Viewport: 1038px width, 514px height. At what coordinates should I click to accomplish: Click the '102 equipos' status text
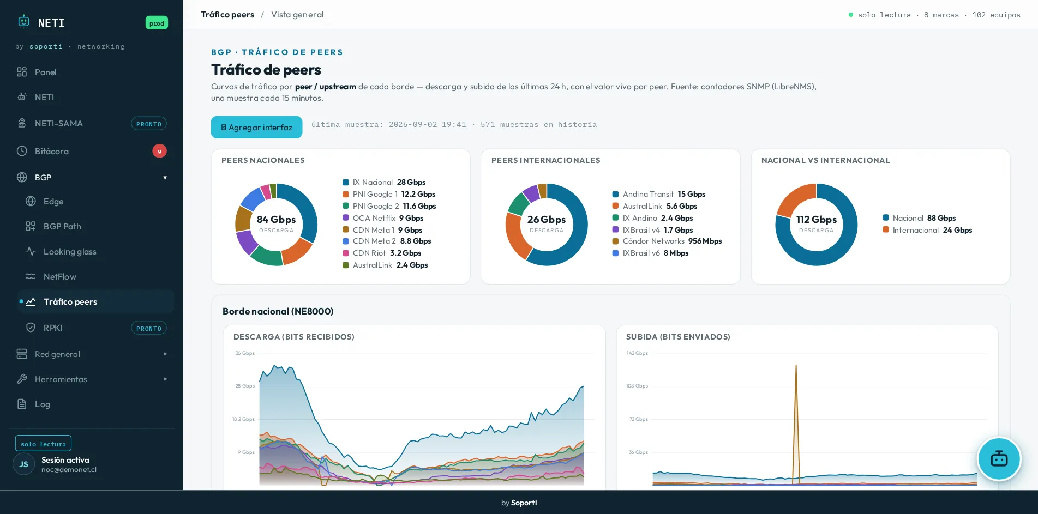pos(996,15)
